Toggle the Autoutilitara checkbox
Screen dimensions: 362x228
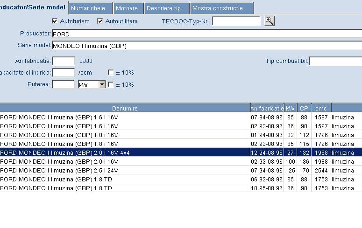point(100,21)
